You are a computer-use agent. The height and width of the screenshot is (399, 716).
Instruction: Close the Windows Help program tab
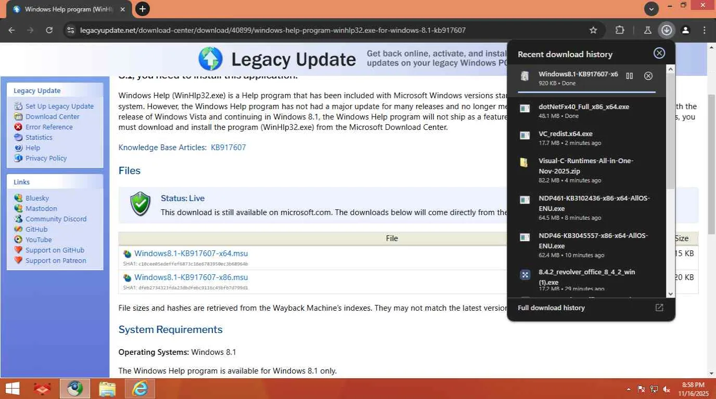coord(123,9)
